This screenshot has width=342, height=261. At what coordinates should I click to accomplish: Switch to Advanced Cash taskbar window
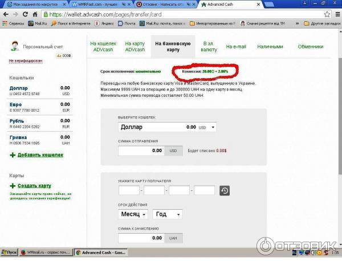tap(101, 252)
